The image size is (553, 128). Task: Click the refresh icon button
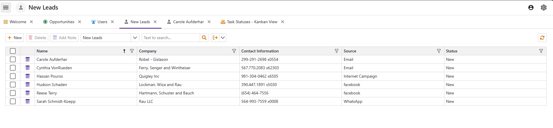coord(542,38)
